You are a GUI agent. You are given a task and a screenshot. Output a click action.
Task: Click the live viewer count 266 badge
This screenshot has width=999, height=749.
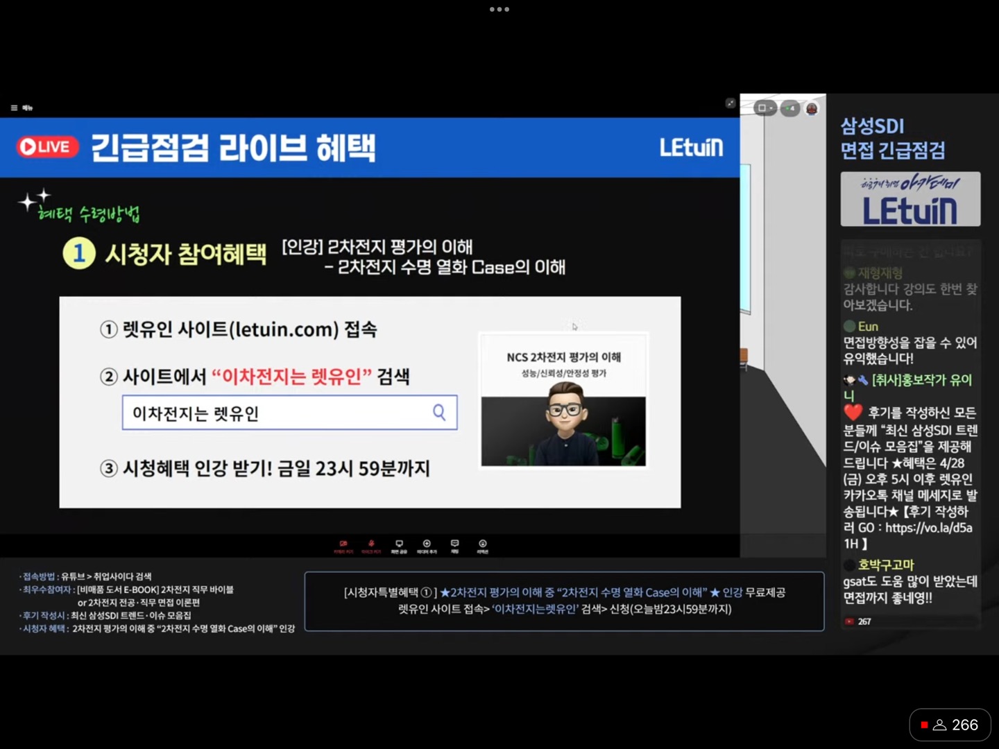(x=950, y=725)
